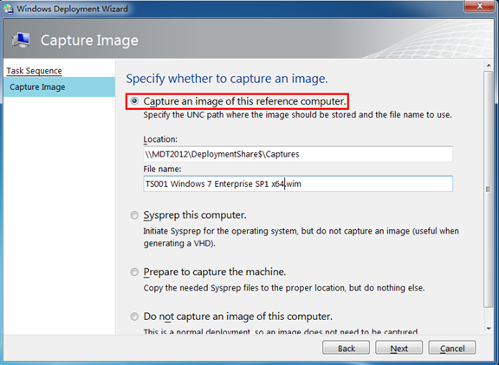The height and width of the screenshot is (365, 499).
Task: Click the Windows Deployment Wizard title bar icon
Action: 9,9
